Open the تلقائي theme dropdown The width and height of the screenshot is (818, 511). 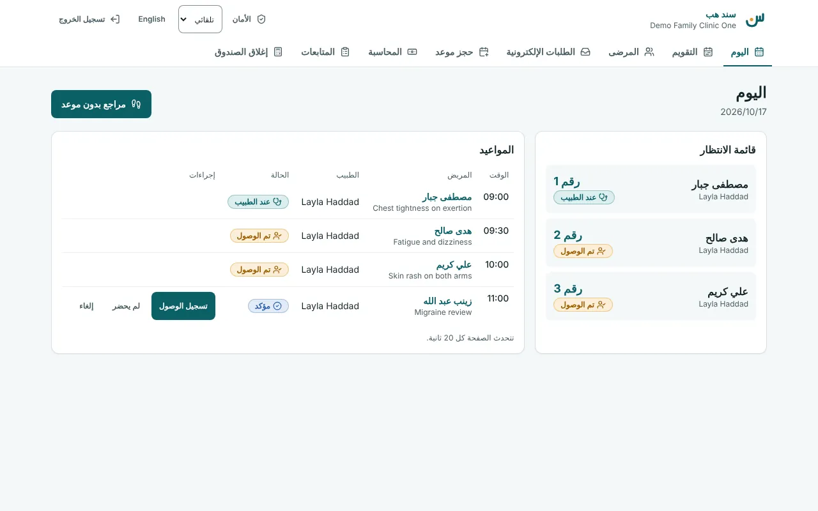tap(200, 19)
